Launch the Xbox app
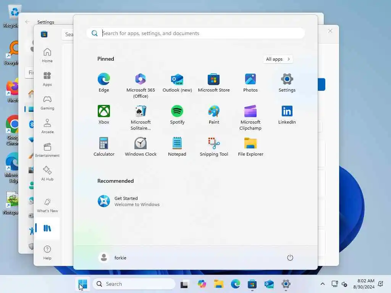The width and height of the screenshot is (391, 293). point(104,114)
